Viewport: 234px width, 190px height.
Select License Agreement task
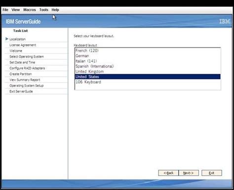[x=23, y=45]
